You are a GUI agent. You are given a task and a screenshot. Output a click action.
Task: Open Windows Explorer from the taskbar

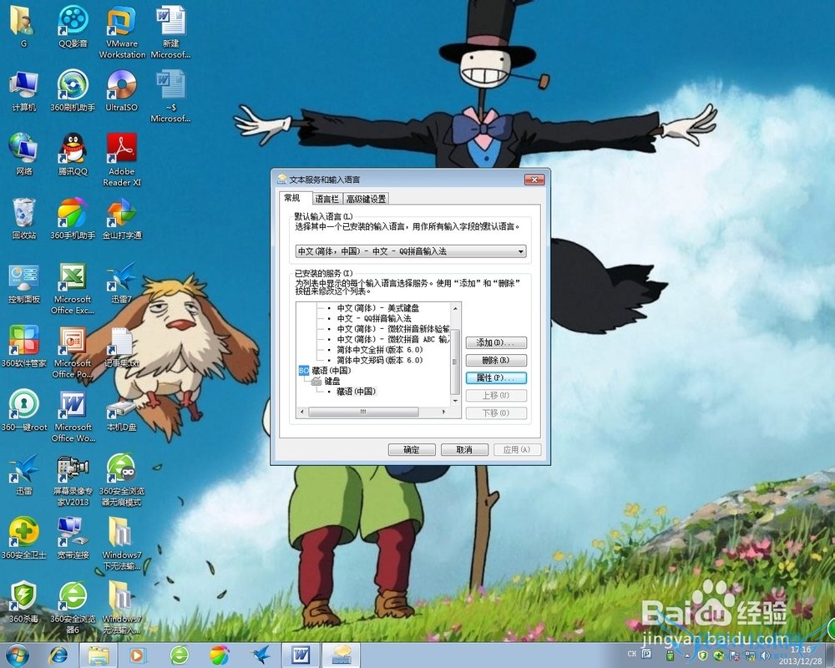click(98, 655)
